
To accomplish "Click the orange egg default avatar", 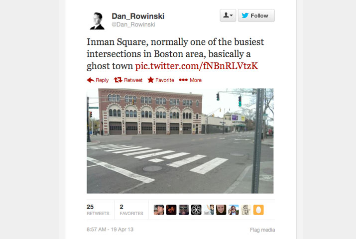I will 258,210.
